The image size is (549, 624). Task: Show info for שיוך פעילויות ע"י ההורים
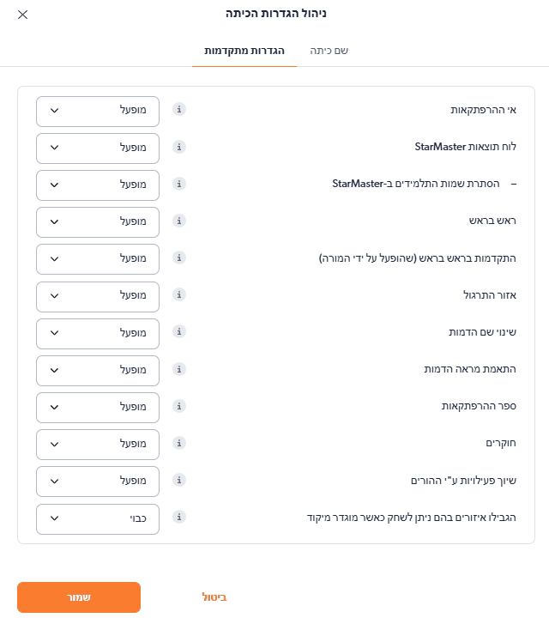[179, 480]
